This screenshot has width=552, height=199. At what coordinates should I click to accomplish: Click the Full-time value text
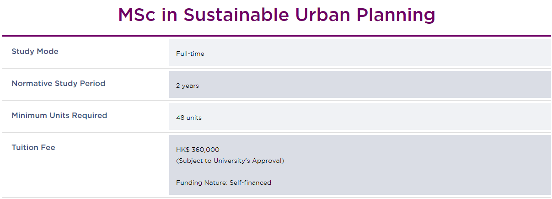(x=190, y=54)
